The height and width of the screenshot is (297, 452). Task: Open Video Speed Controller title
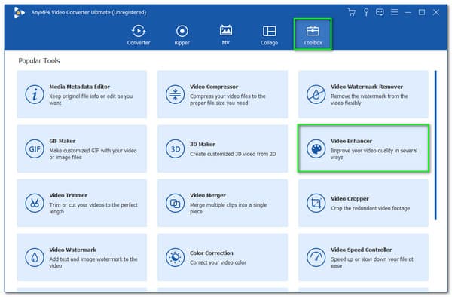[361, 250]
